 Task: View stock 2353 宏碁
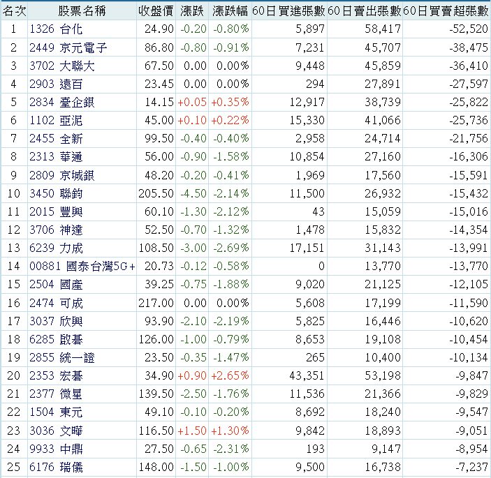[56, 375]
